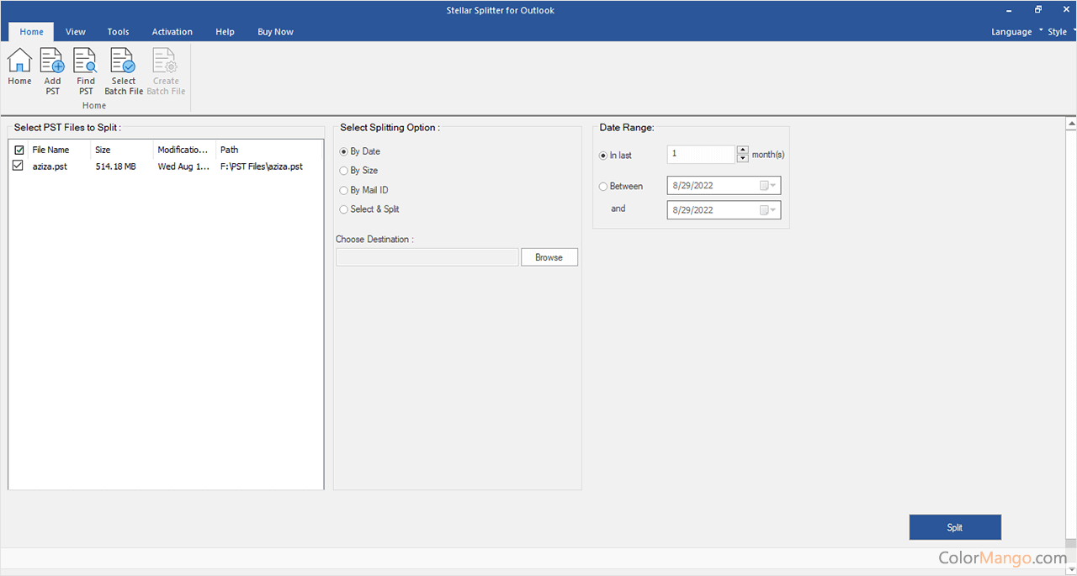The height and width of the screenshot is (576, 1077).
Task: Click the Split button
Action: (x=955, y=527)
